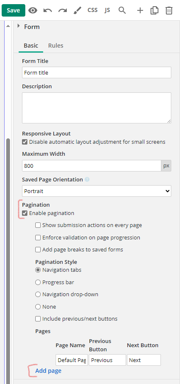Select the Basic tab
The width and height of the screenshot is (180, 384).
[31, 46]
